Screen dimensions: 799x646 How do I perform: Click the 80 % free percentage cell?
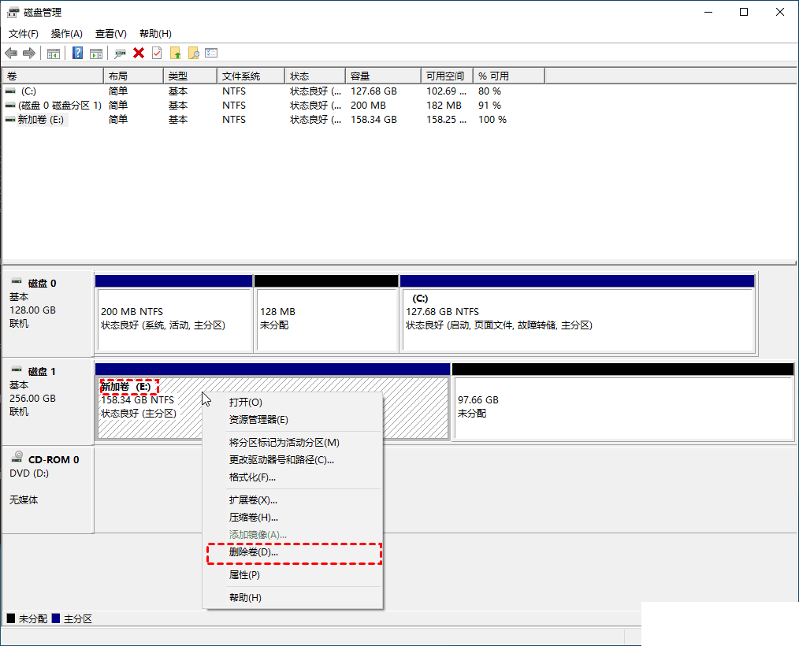pos(489,91)
